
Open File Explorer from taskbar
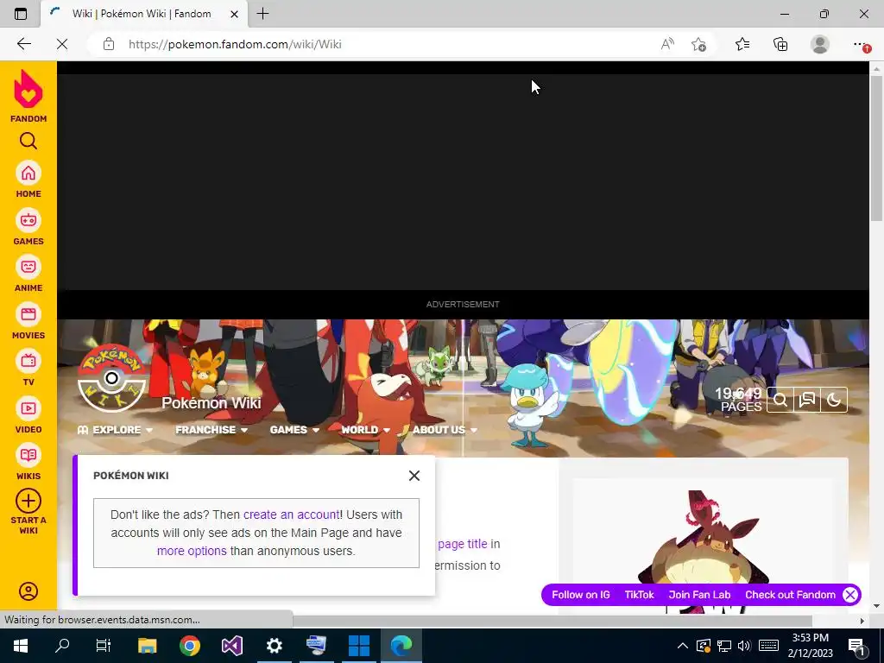tap(147, 645)
